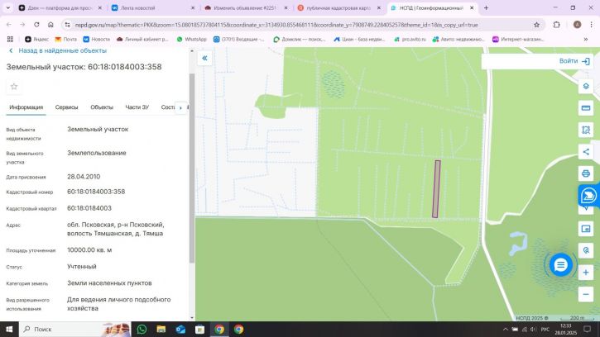The width and height of the screenshot is (600, 337).
Task: Select the ruler measurement tool
Action: click(586, 108)
